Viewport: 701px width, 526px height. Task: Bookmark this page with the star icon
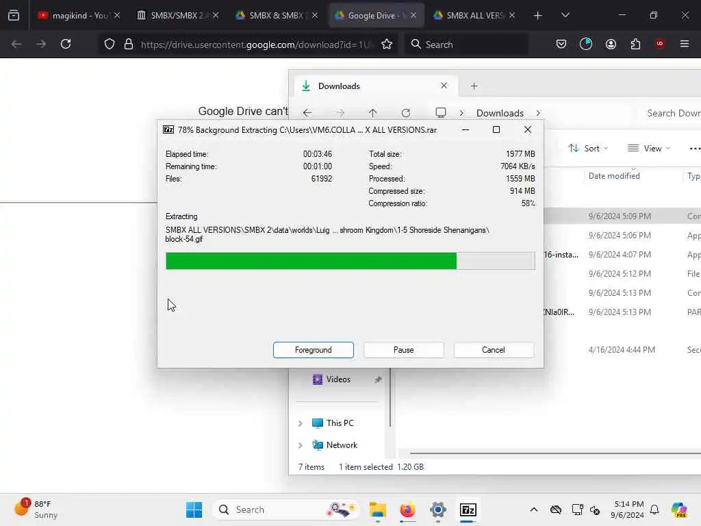387,44
